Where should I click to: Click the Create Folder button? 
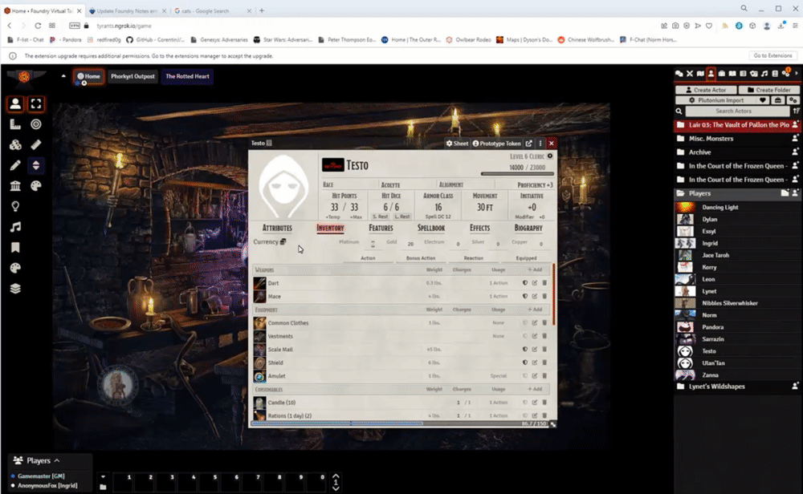click(768, 90)
